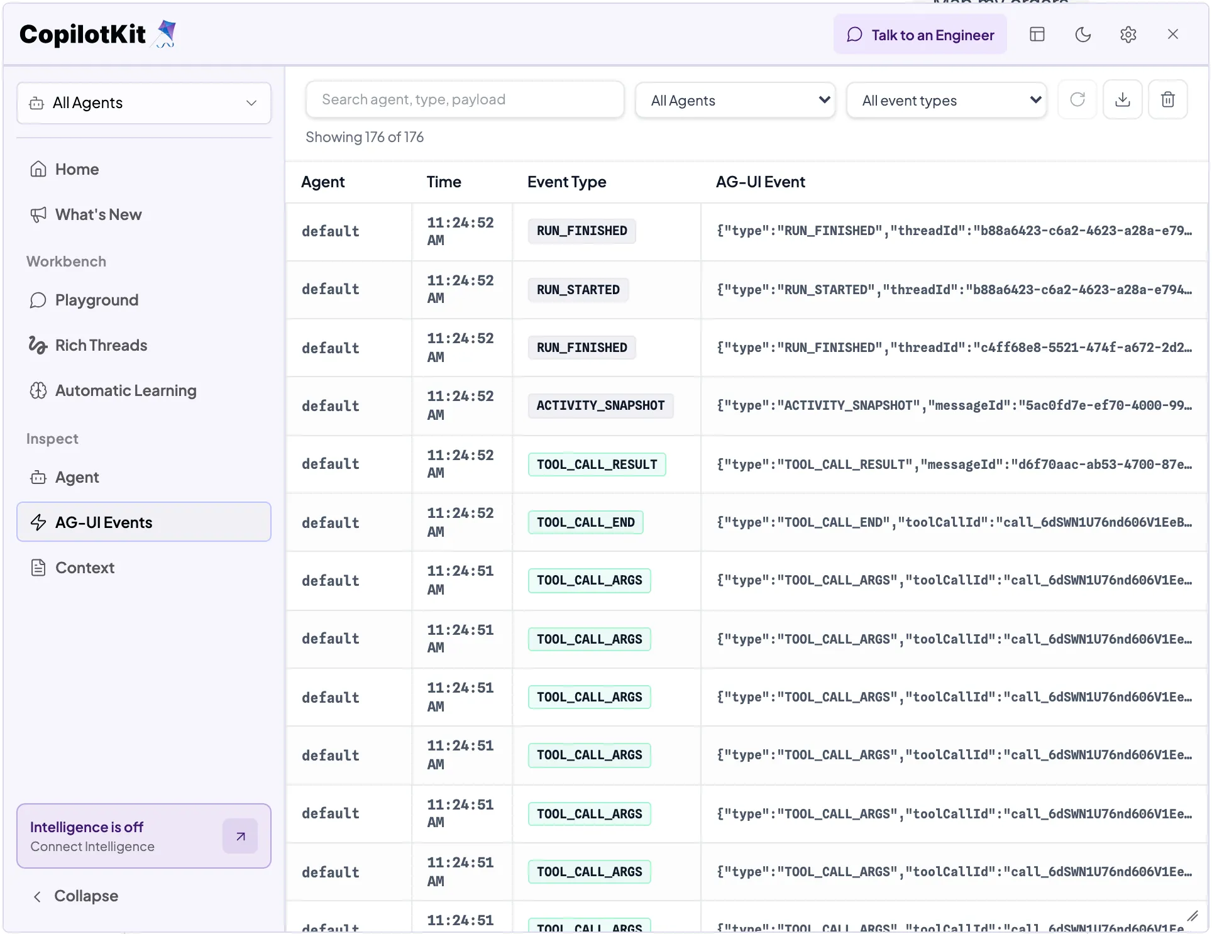Click the What's New megaphone icon
Image resolution: width=1212 pixels, height=934 pixels.
tap(38, 214)
